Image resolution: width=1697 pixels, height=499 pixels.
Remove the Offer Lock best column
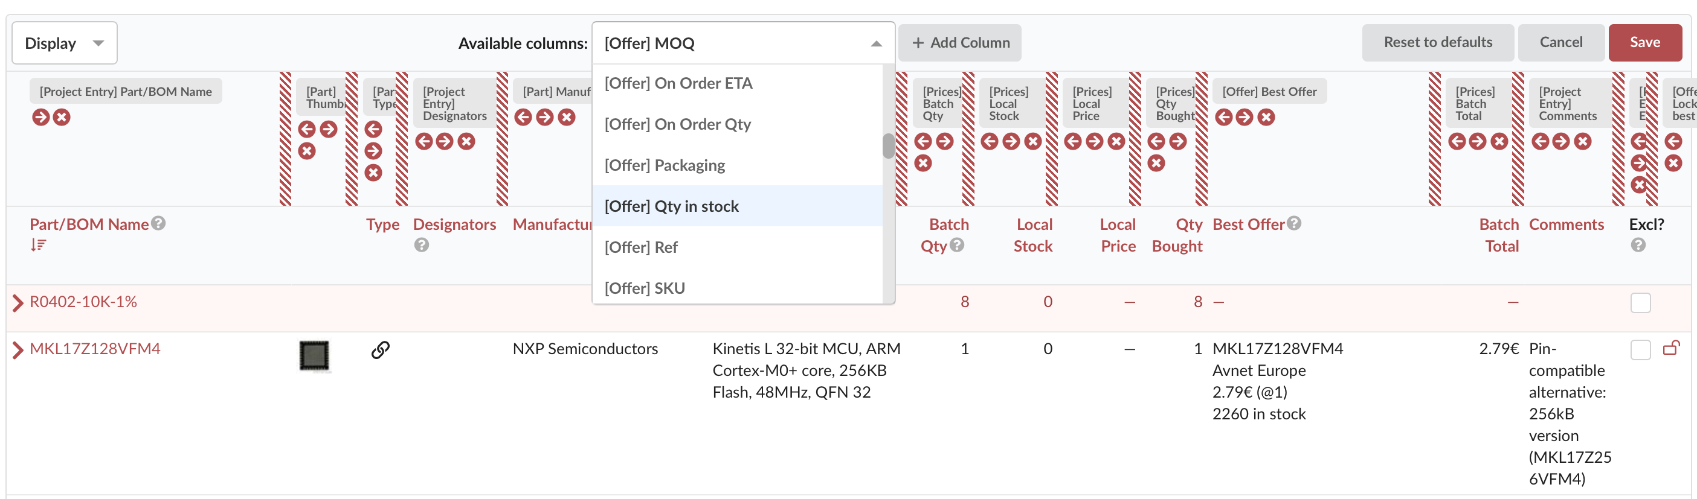(1674, 164)
